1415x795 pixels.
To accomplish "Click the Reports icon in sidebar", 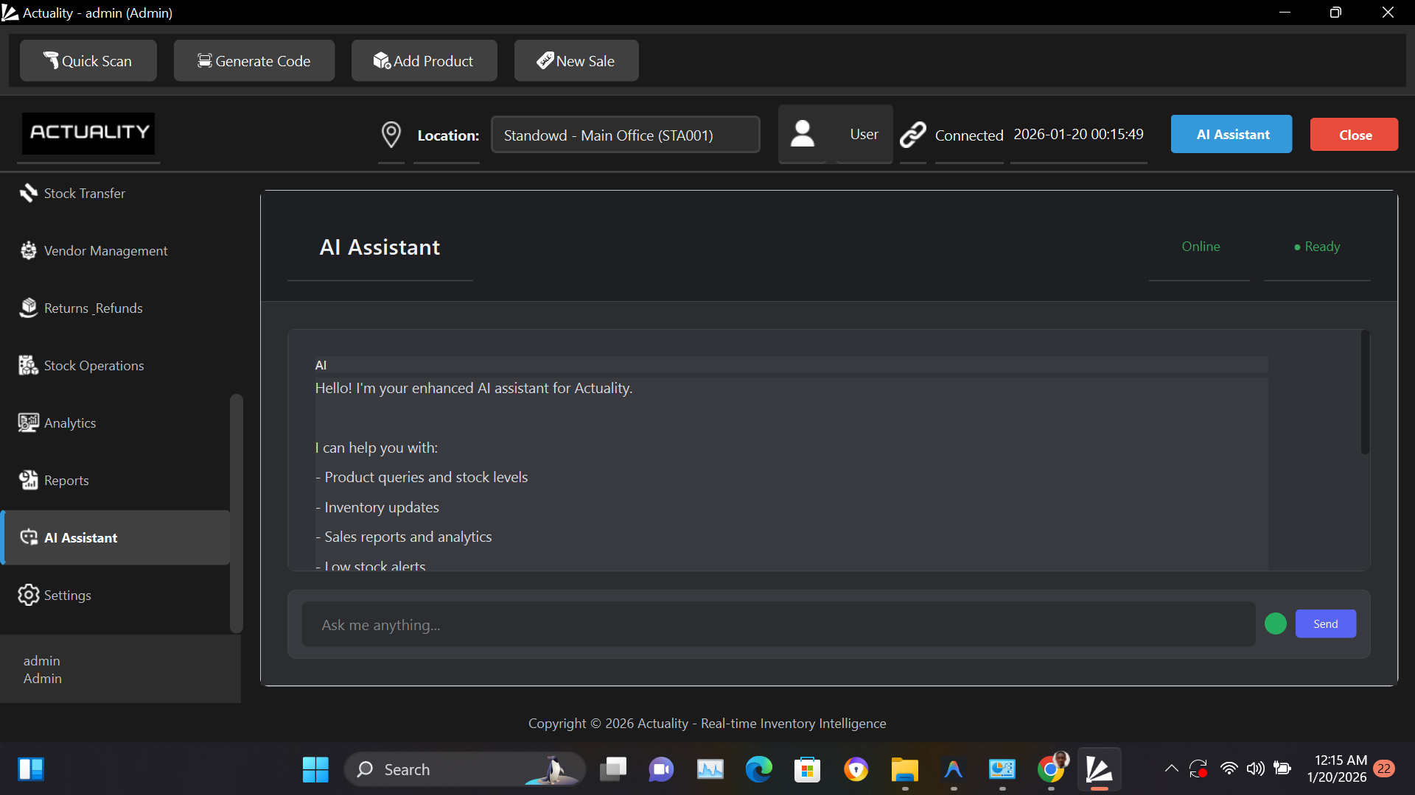I will point(28,480).
